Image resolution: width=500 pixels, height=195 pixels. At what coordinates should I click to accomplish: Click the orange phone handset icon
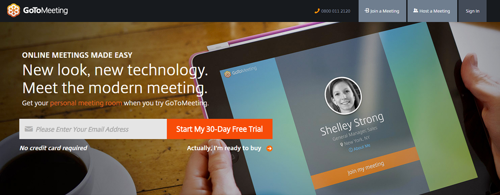tap(317, 11)
